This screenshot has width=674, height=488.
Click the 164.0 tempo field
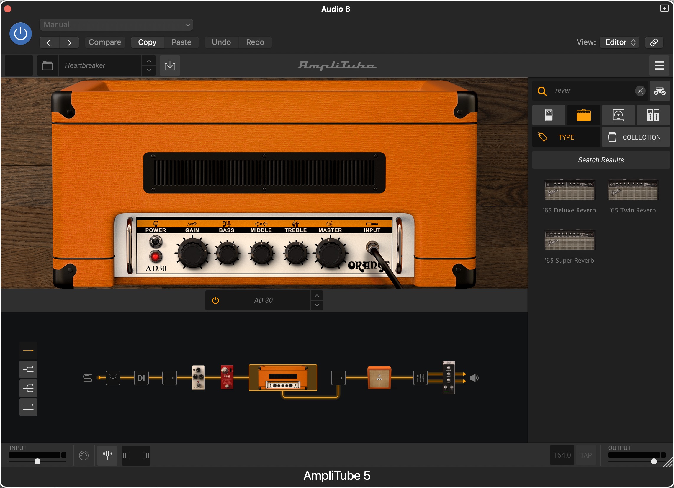[562, 456]
